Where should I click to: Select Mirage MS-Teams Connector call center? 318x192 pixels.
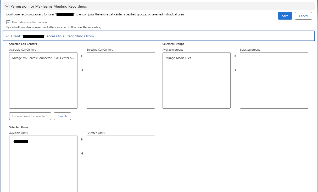(43, 58)
